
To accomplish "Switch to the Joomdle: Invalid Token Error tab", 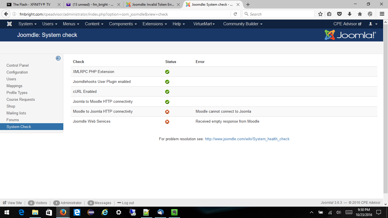I will click(x=153, y=5).
